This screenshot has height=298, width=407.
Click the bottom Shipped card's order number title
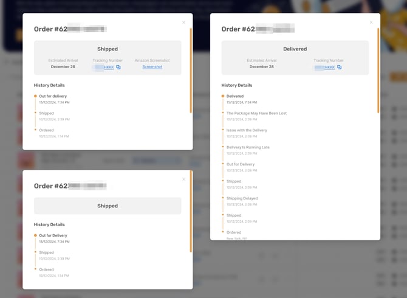click(x=70, y=185)
